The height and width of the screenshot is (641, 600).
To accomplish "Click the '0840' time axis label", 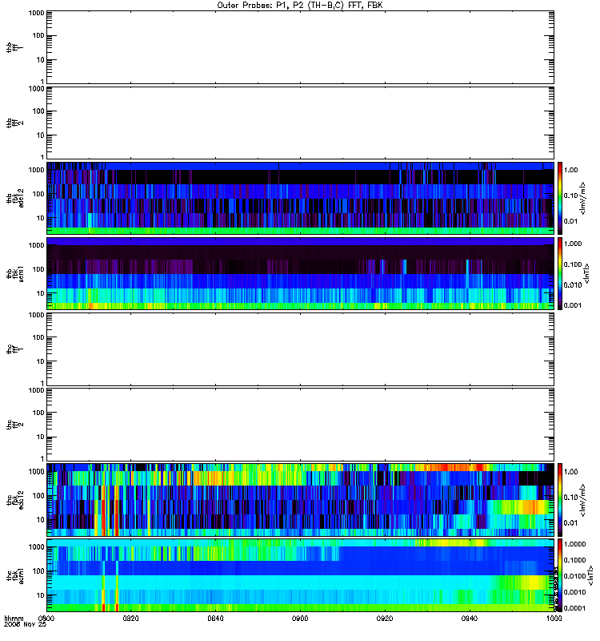I will [215, 618].
